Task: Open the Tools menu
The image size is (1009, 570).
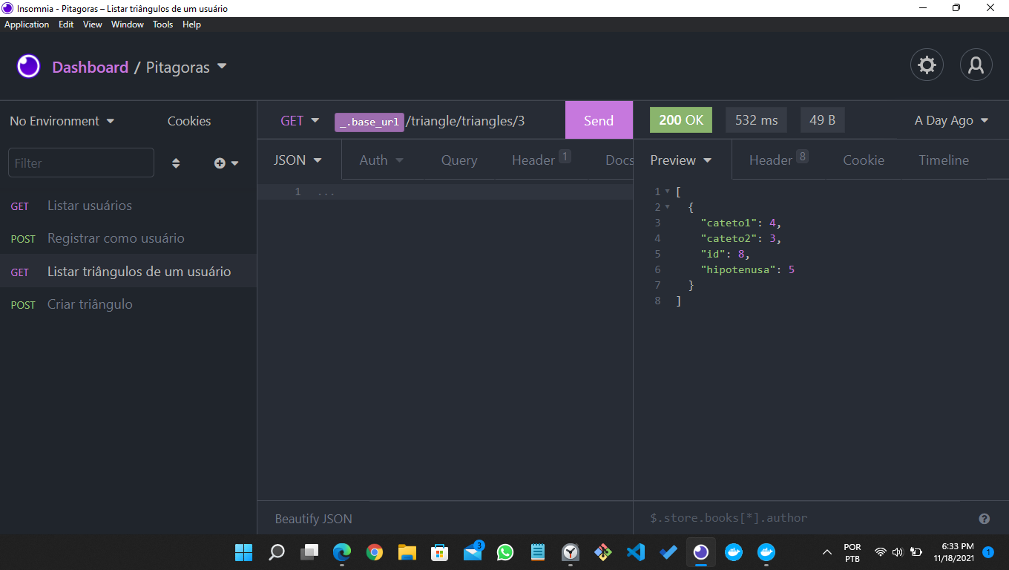Action: [x=162, y=24]
